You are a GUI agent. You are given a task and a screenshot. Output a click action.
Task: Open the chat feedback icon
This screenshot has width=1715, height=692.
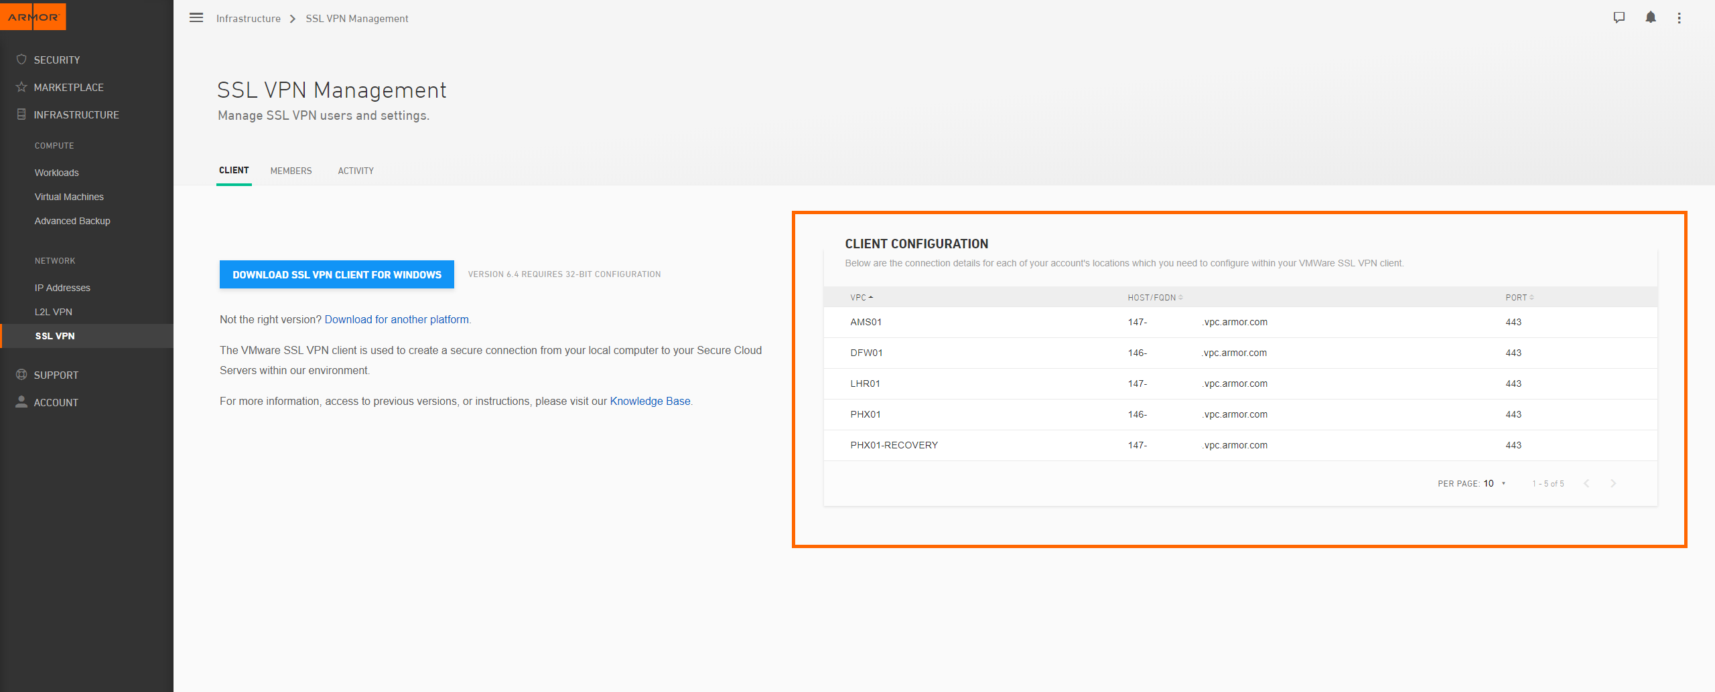tap(1619, 18)
